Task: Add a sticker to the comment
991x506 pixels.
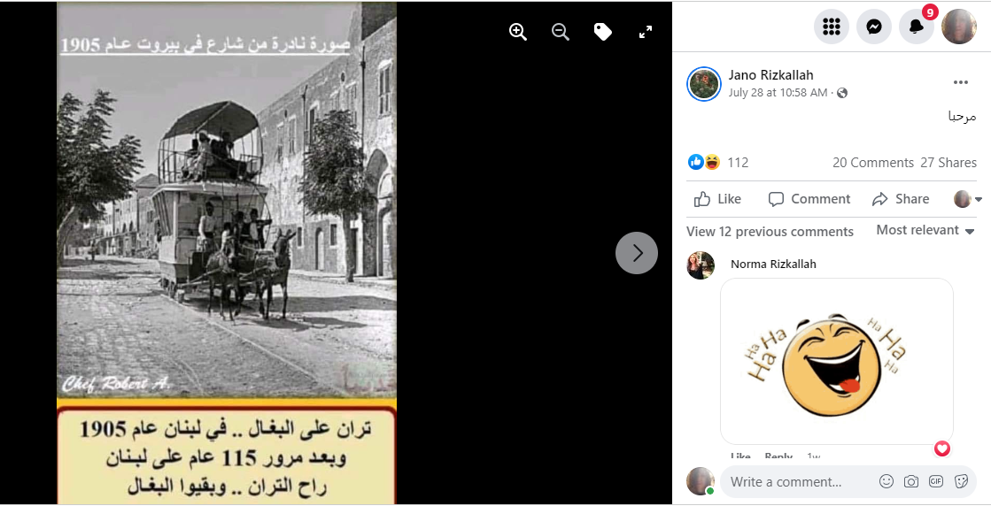Action: 961,481
